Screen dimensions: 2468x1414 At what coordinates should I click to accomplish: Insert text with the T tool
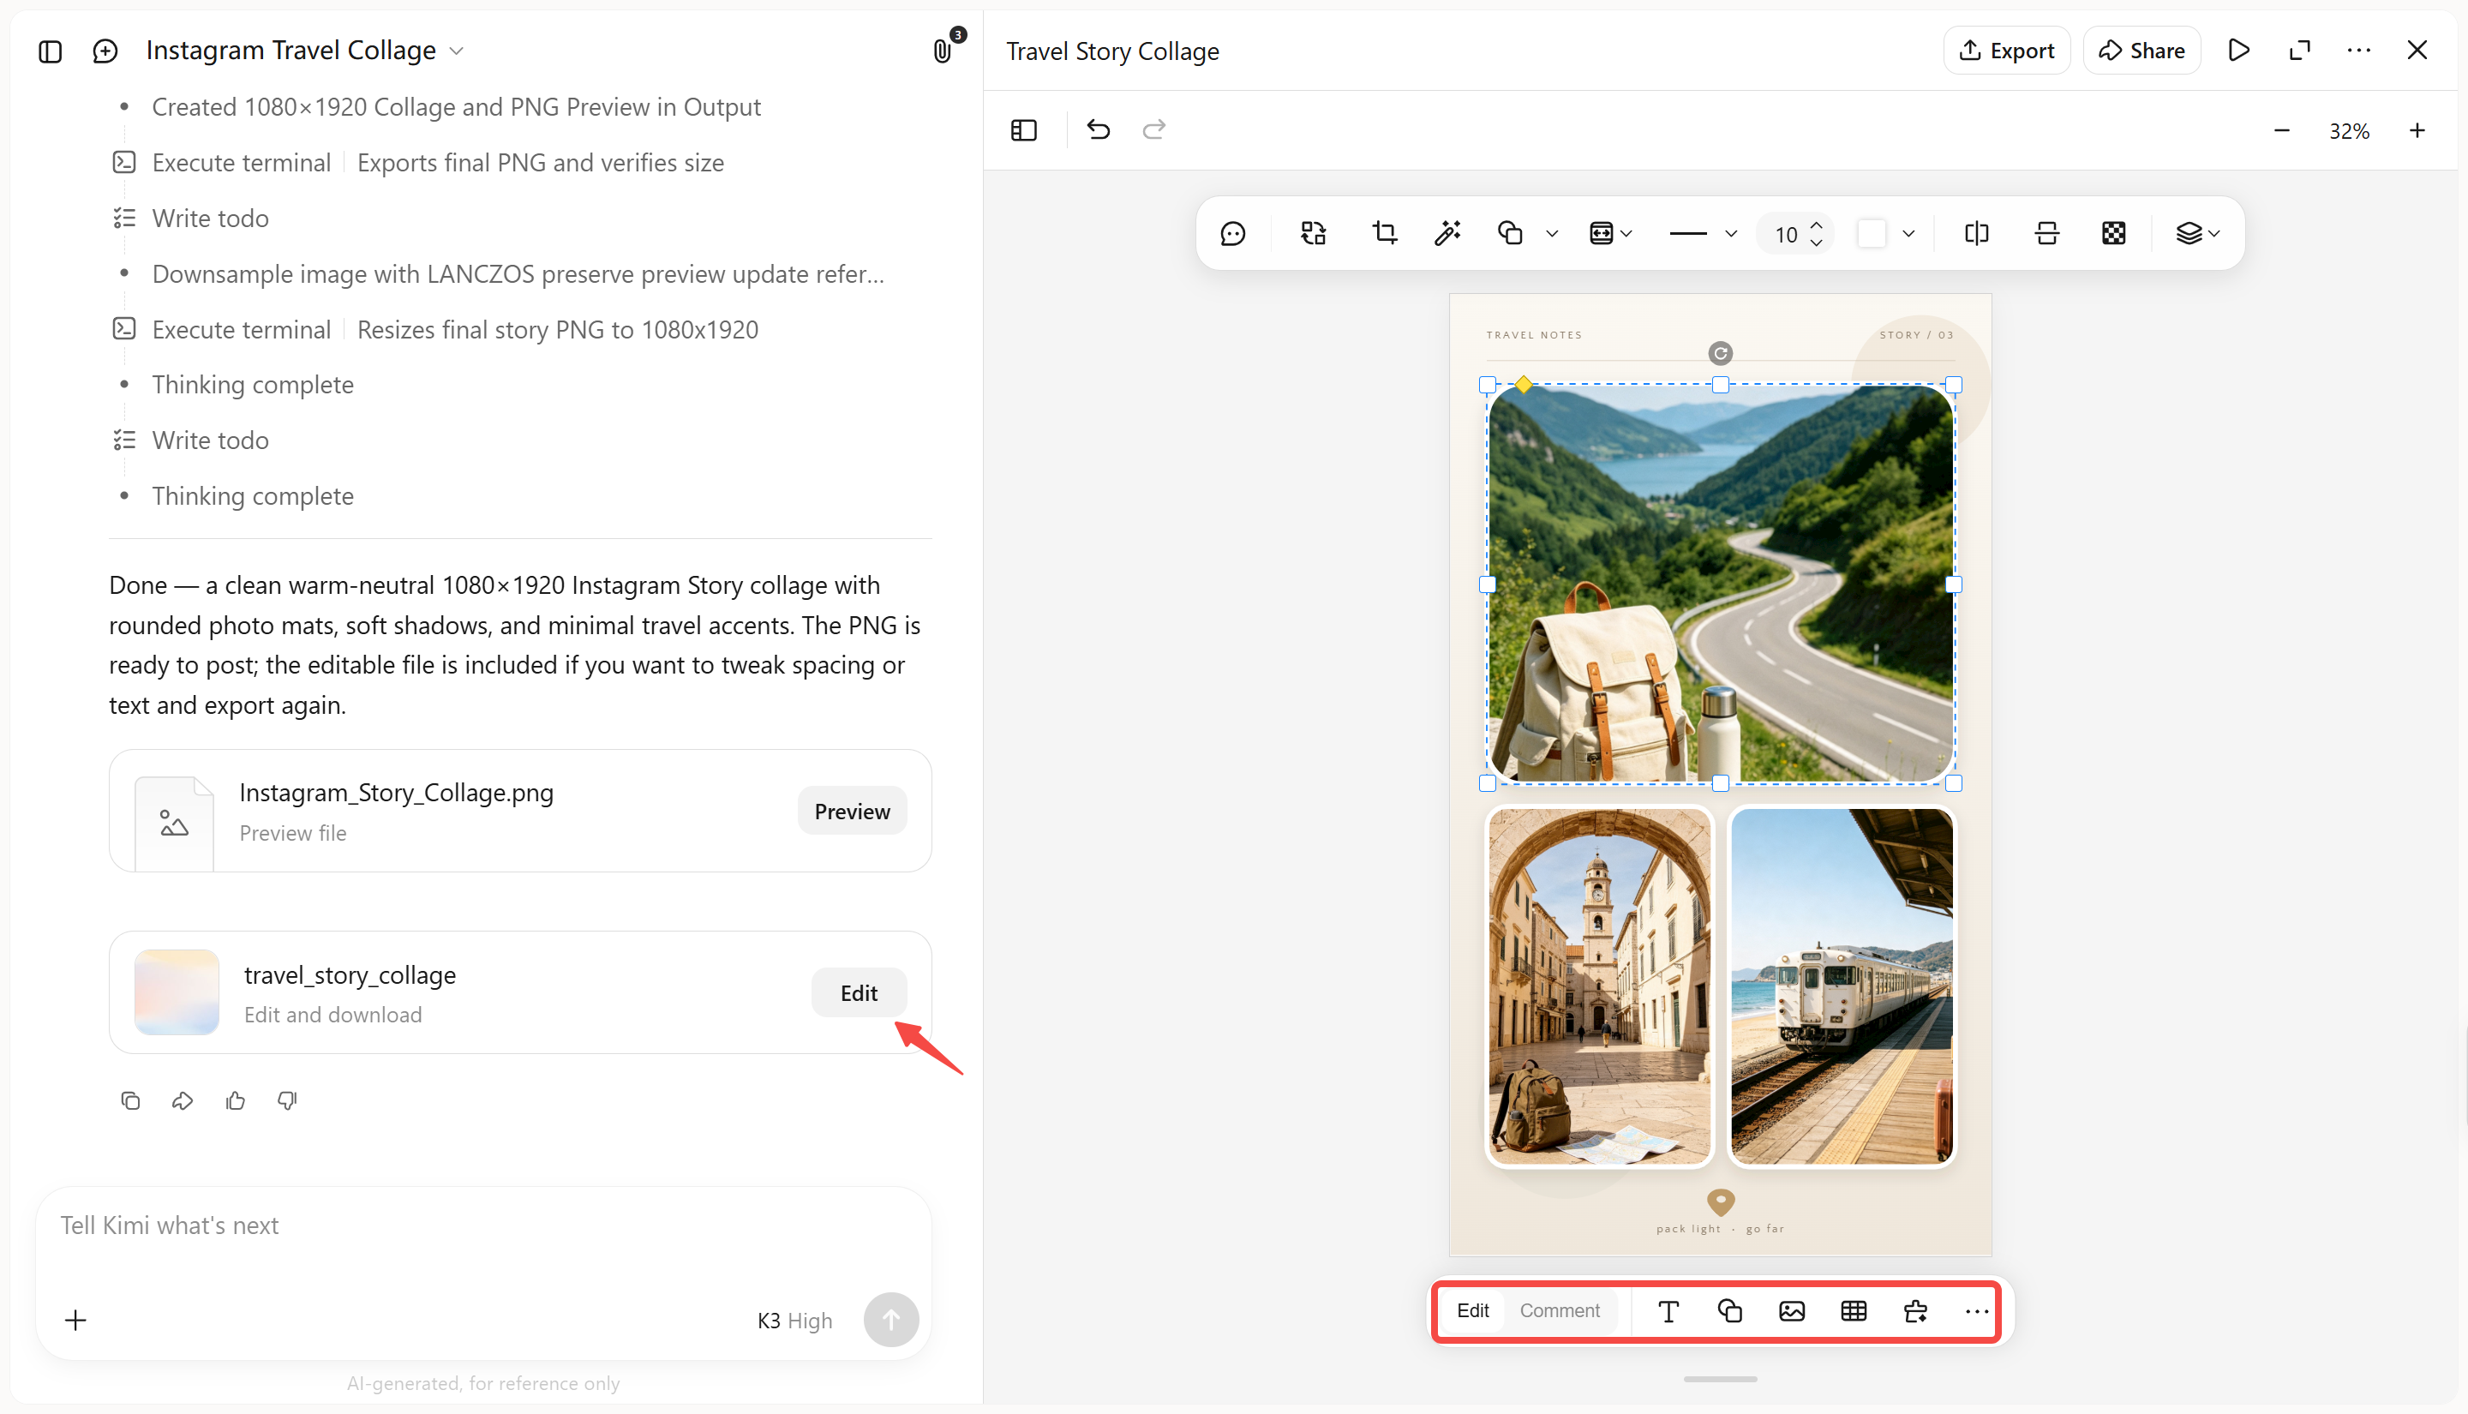[x=1668, y=1311]
